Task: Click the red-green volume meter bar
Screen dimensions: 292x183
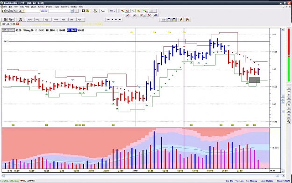Action: (289, 55)
